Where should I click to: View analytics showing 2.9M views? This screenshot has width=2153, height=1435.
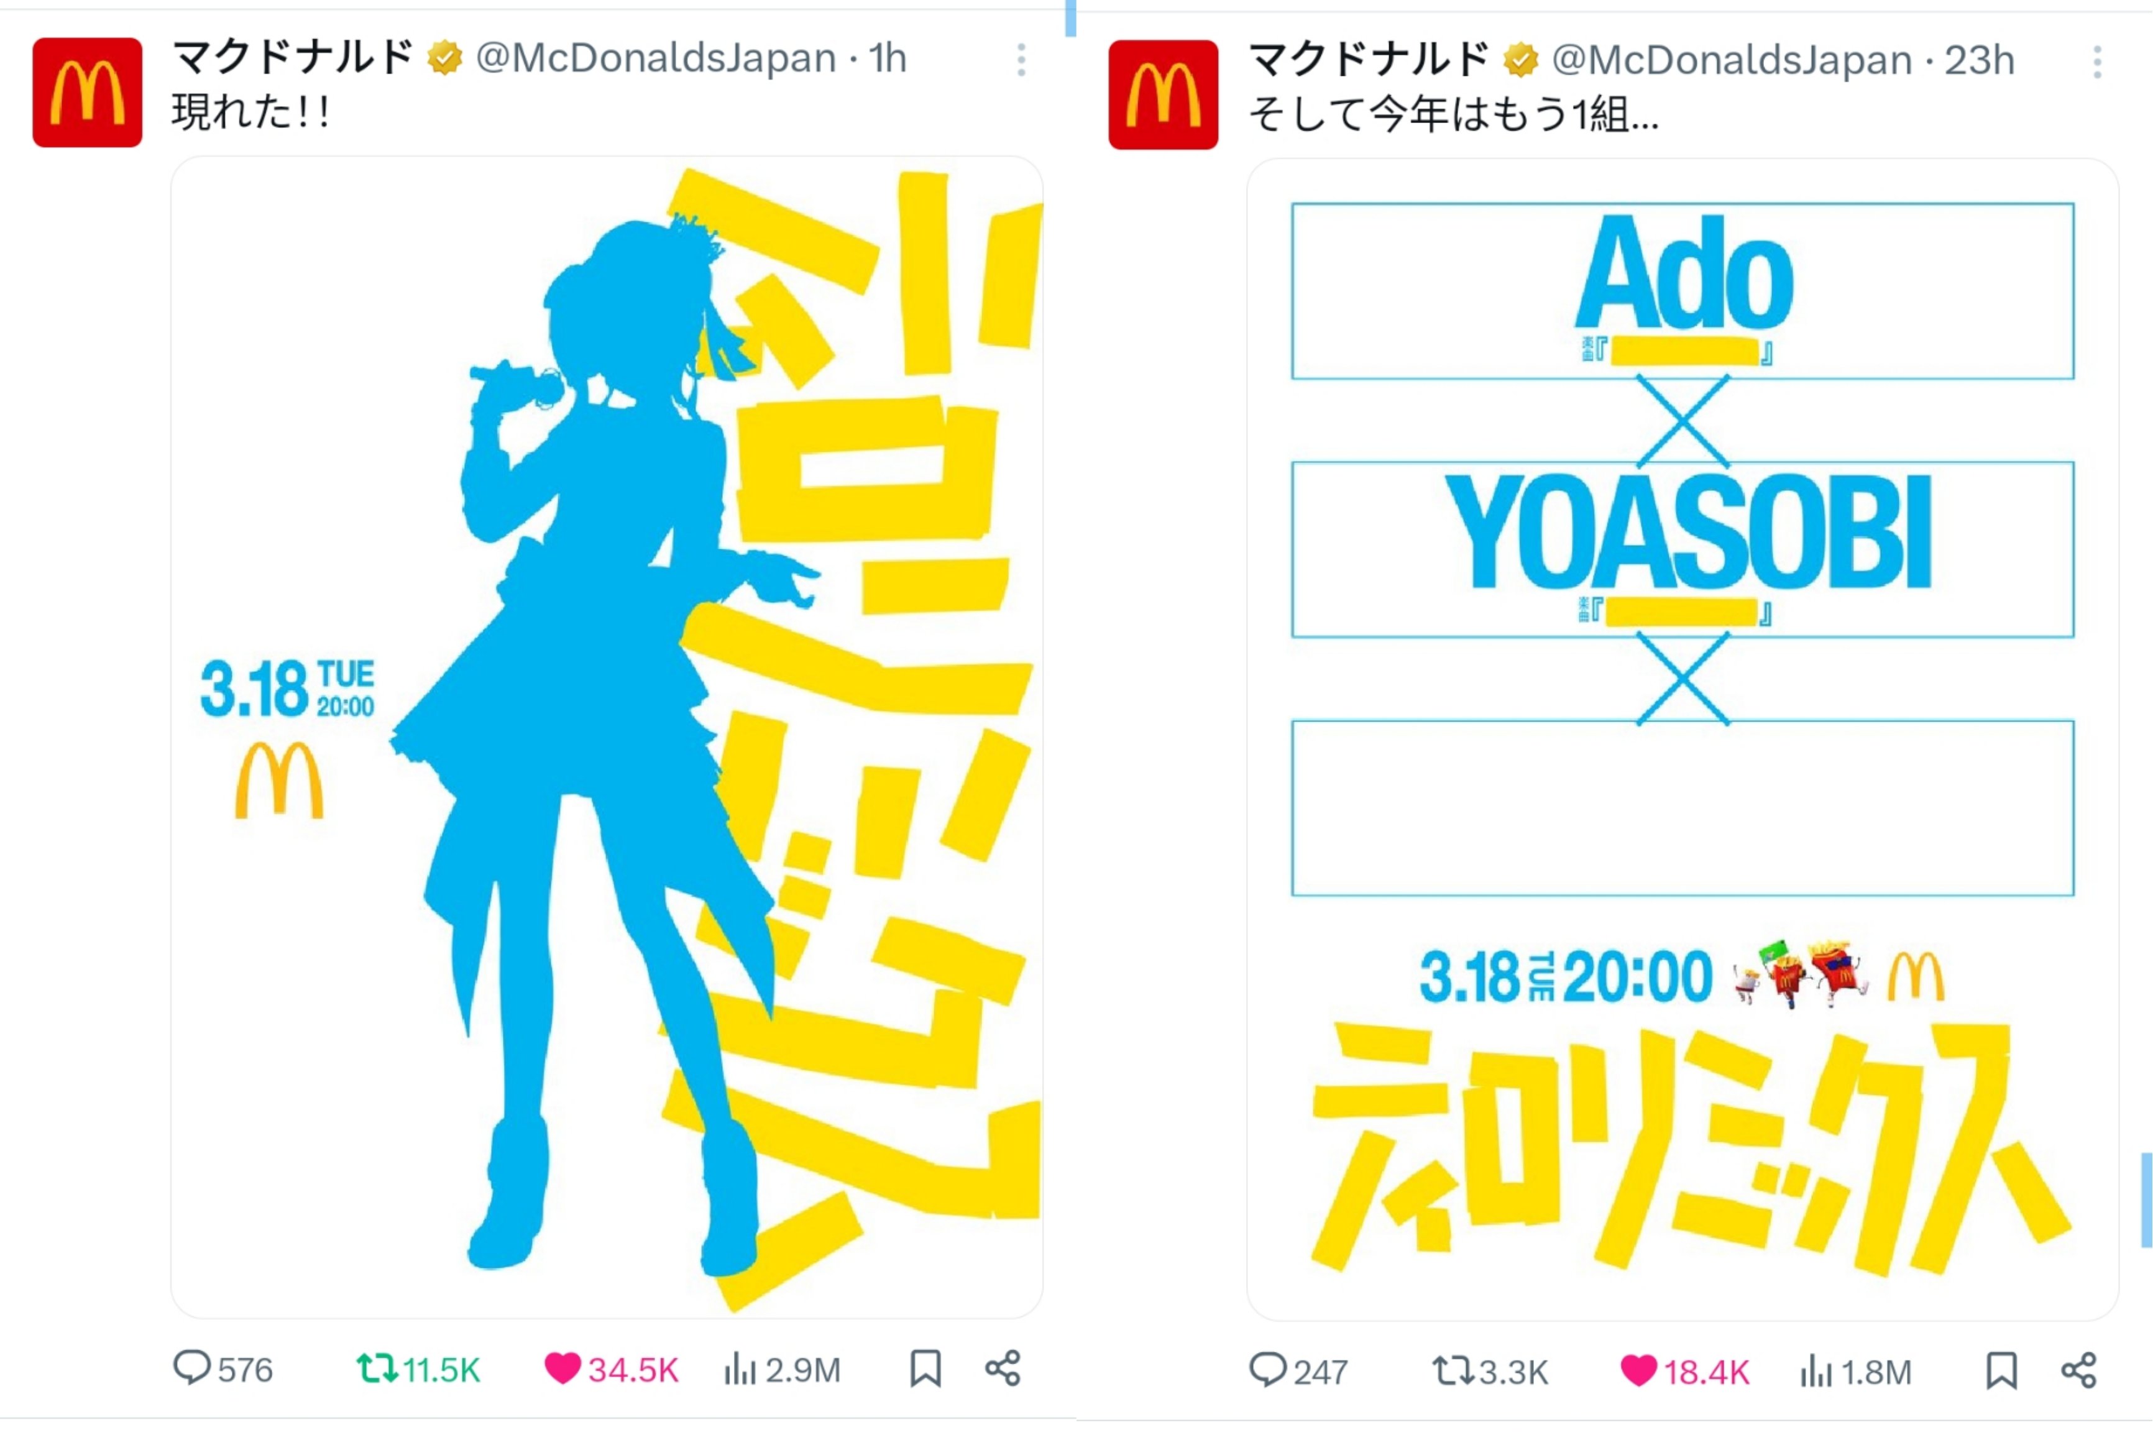tap(783, 1369)
